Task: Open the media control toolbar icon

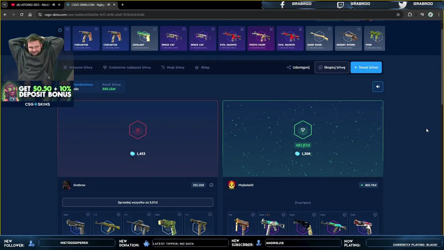Action: tap(422, 15)
